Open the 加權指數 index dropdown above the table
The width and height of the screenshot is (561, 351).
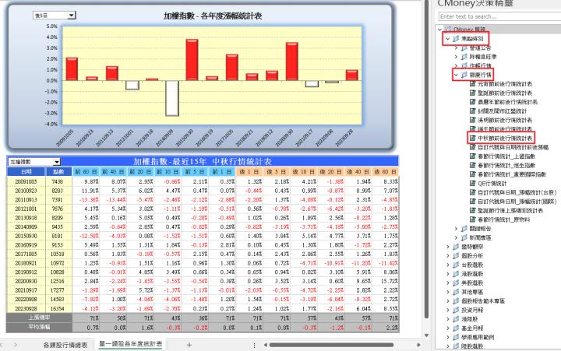pos(57,162)
